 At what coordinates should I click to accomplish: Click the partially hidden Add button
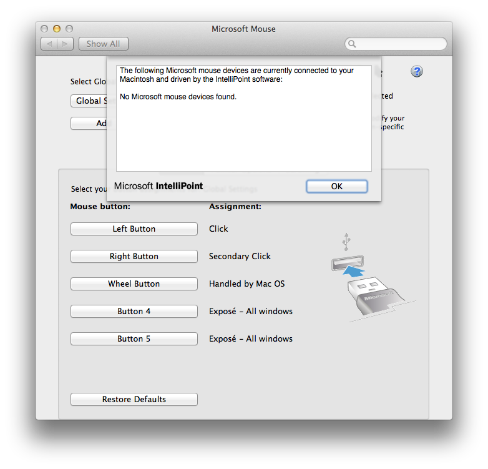[89, 123]
